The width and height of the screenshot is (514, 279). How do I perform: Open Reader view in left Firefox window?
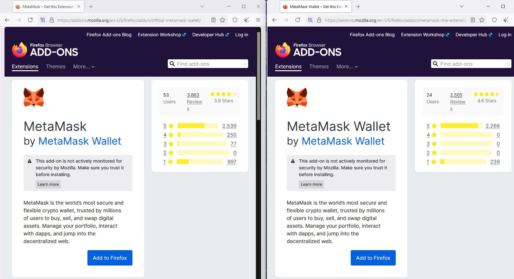click(x=213, y=20)
